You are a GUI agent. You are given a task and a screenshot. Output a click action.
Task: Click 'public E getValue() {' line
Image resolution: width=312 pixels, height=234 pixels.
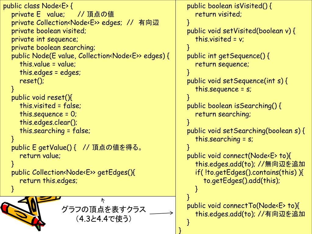[44, 148]
